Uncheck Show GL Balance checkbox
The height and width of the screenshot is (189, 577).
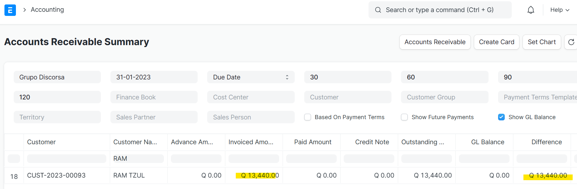coord(501,117)
